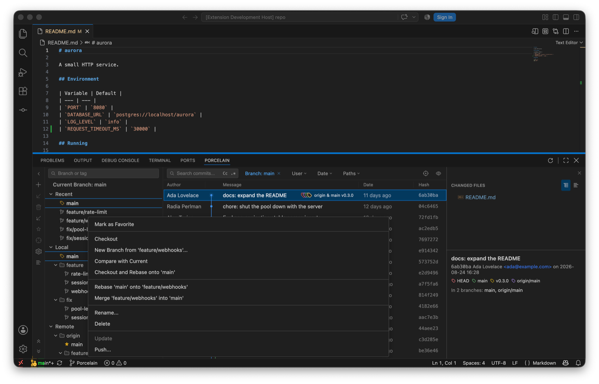Open notifications bell in status bar
The image size is (599, 384).
578,363
